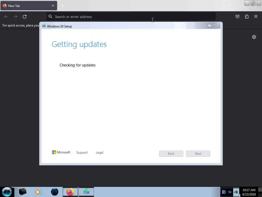
Task: Click the Windows 10 Setup title bar icon
Action: click(x=44, y=26)
